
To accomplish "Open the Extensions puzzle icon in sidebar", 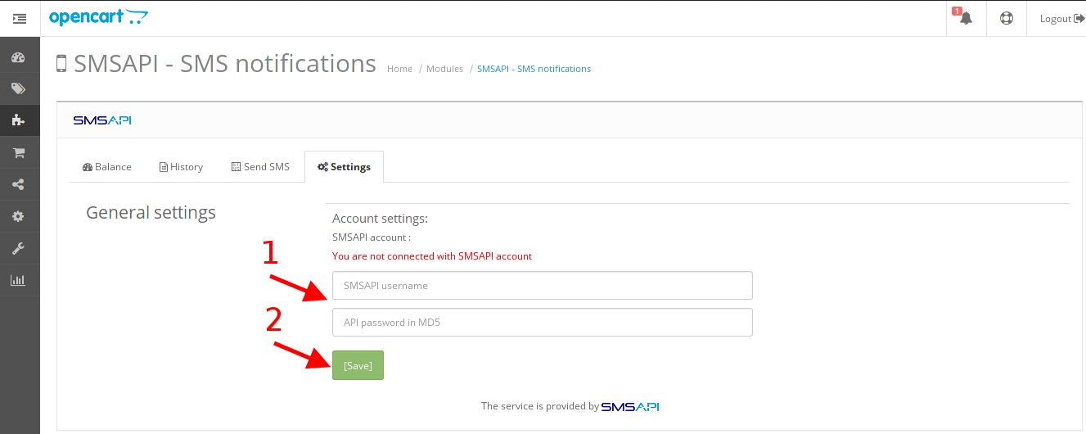I will 18,120.
